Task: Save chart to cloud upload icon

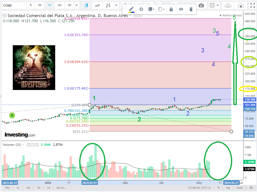Action: 241,6
